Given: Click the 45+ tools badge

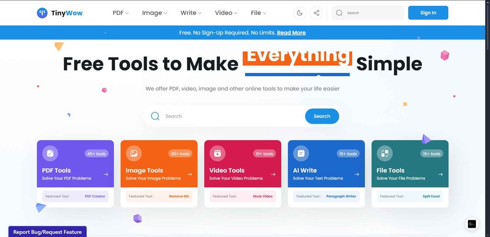Looking at the screenshot, I should [96, 154].
